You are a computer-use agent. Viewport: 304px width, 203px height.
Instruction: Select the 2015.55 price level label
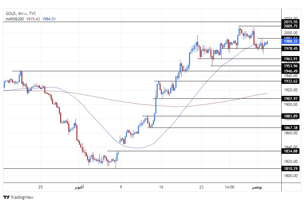290,22
